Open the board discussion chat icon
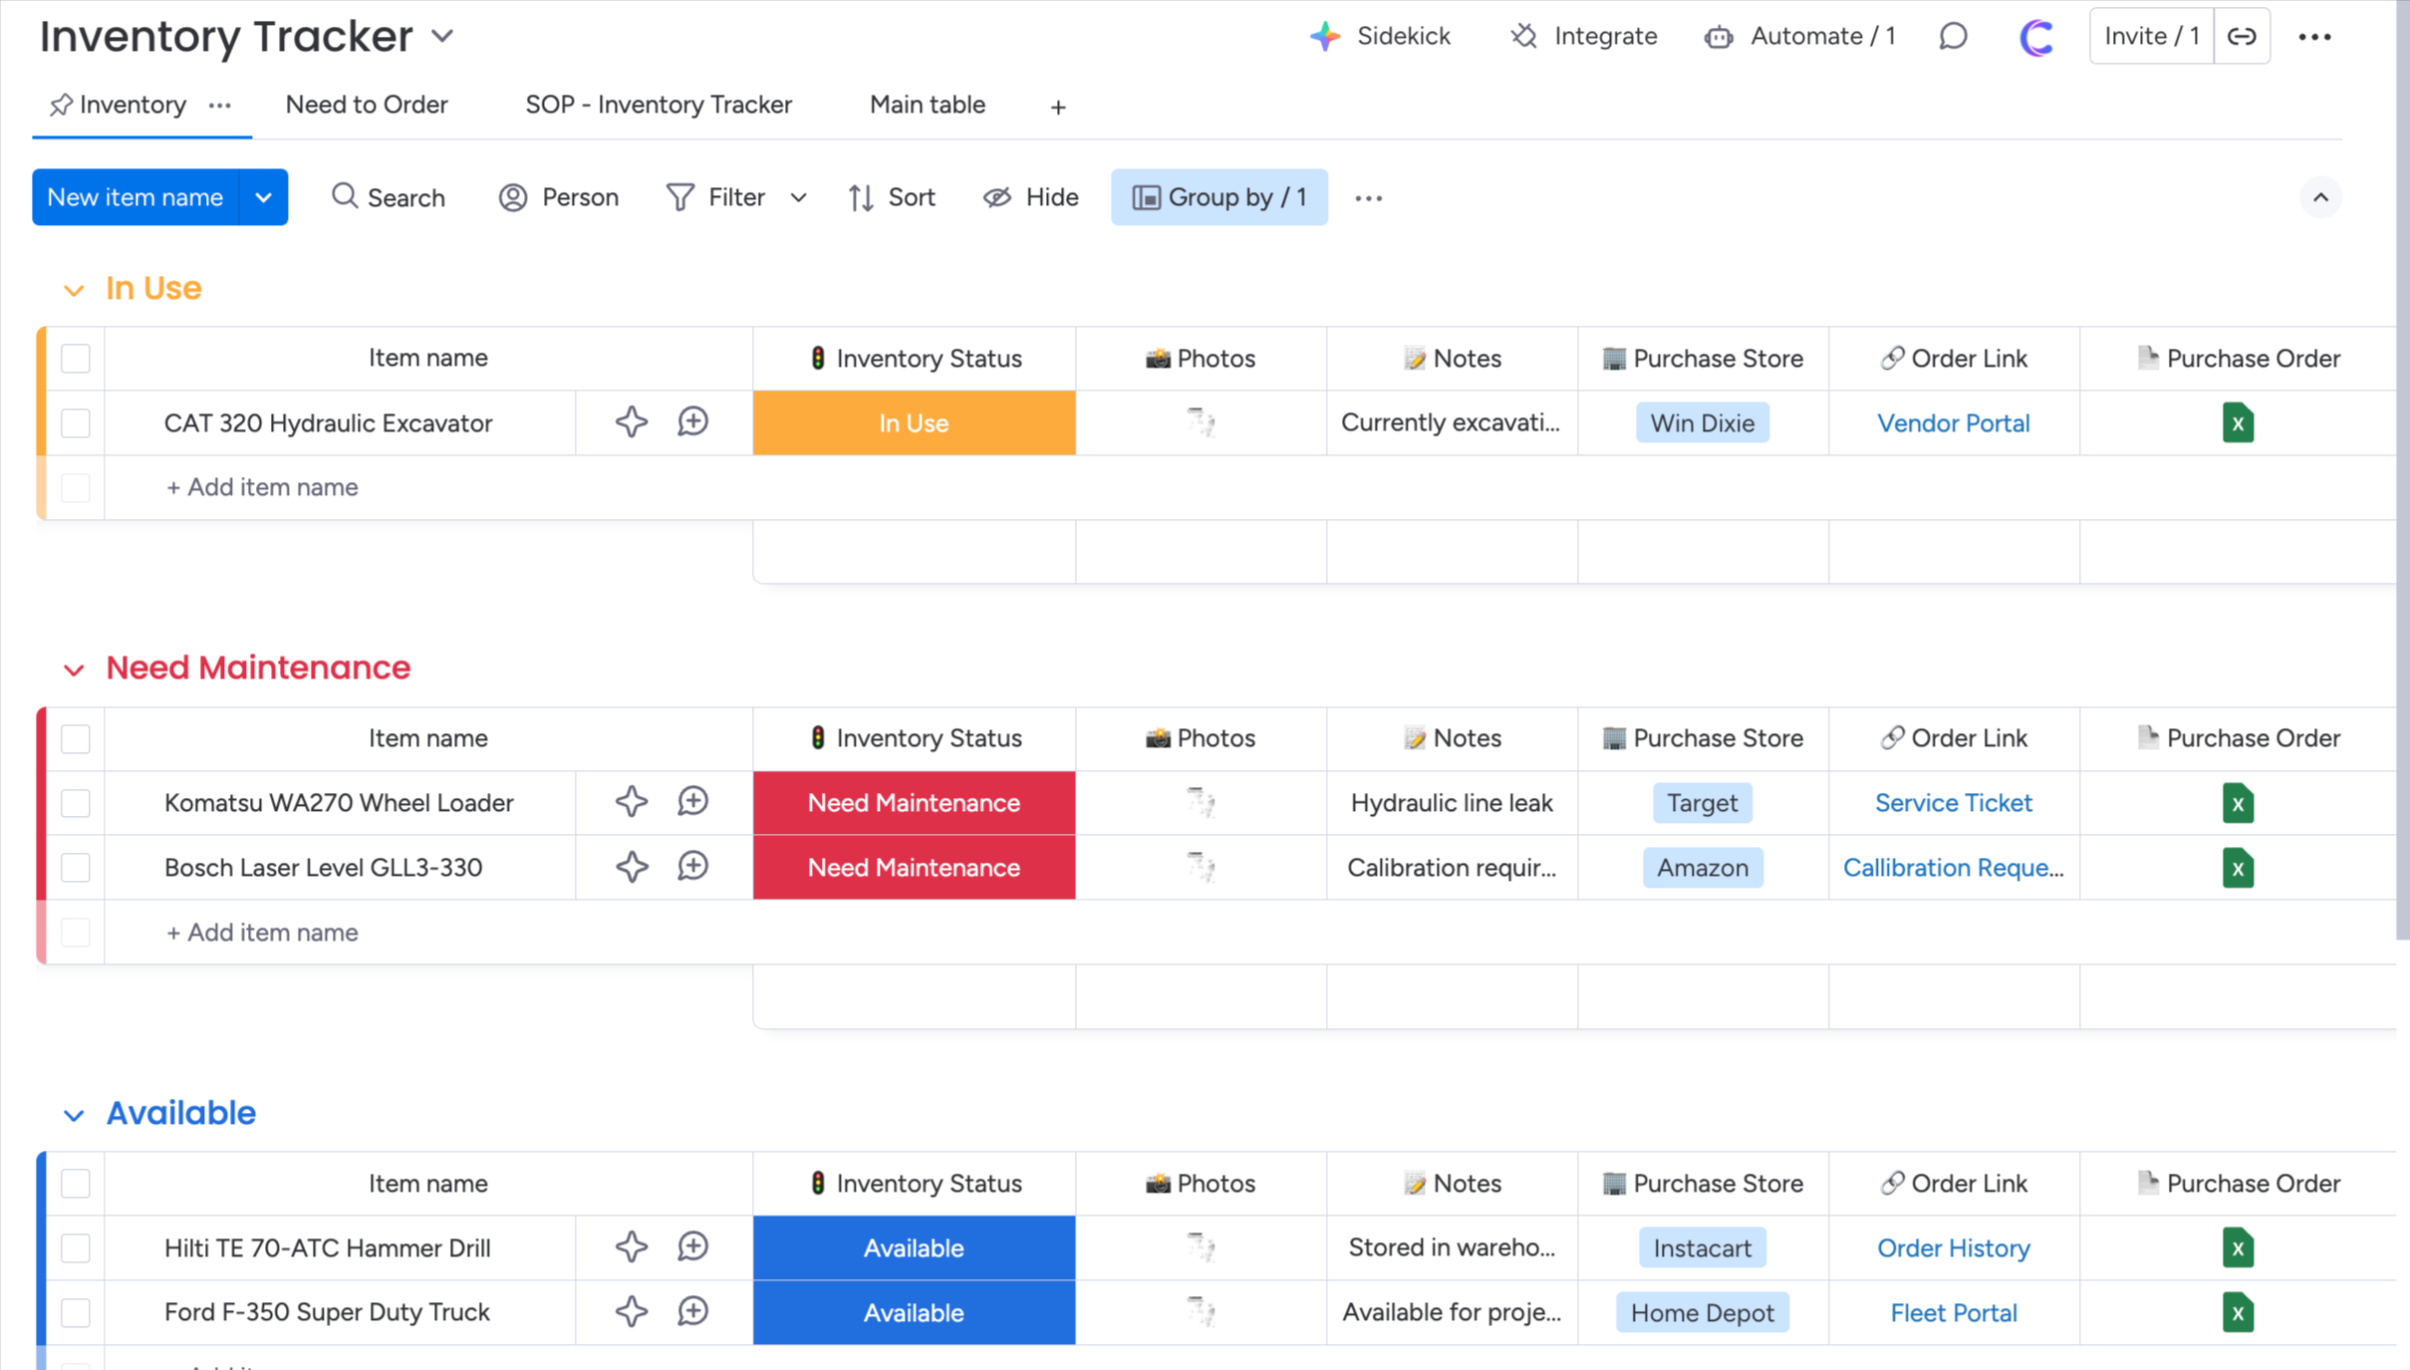The image size is (2410, 1370). click(1953, 37)
